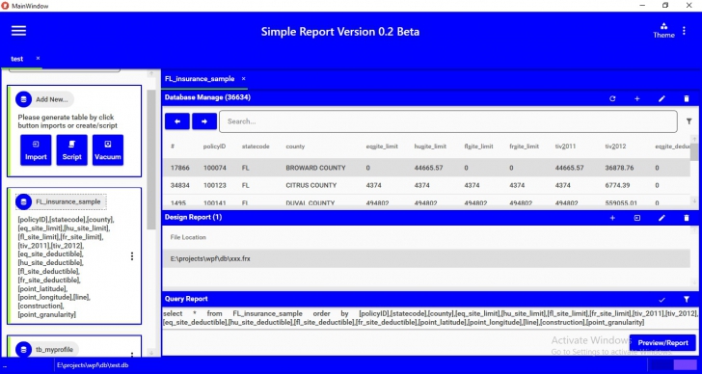
Task: Edit the selected Design Report
Action: pos(661,218)
